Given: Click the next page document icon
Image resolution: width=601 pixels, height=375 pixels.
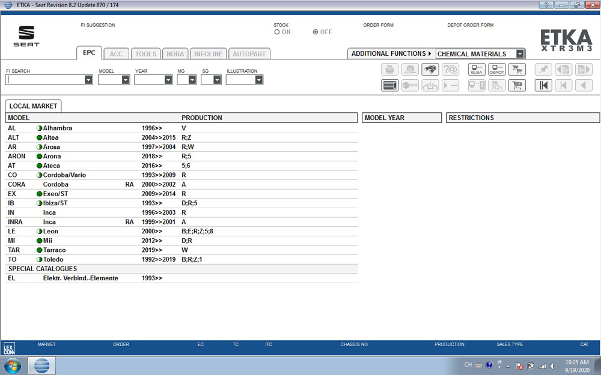Looking at the screenshot, I should [x=584, y=70].
